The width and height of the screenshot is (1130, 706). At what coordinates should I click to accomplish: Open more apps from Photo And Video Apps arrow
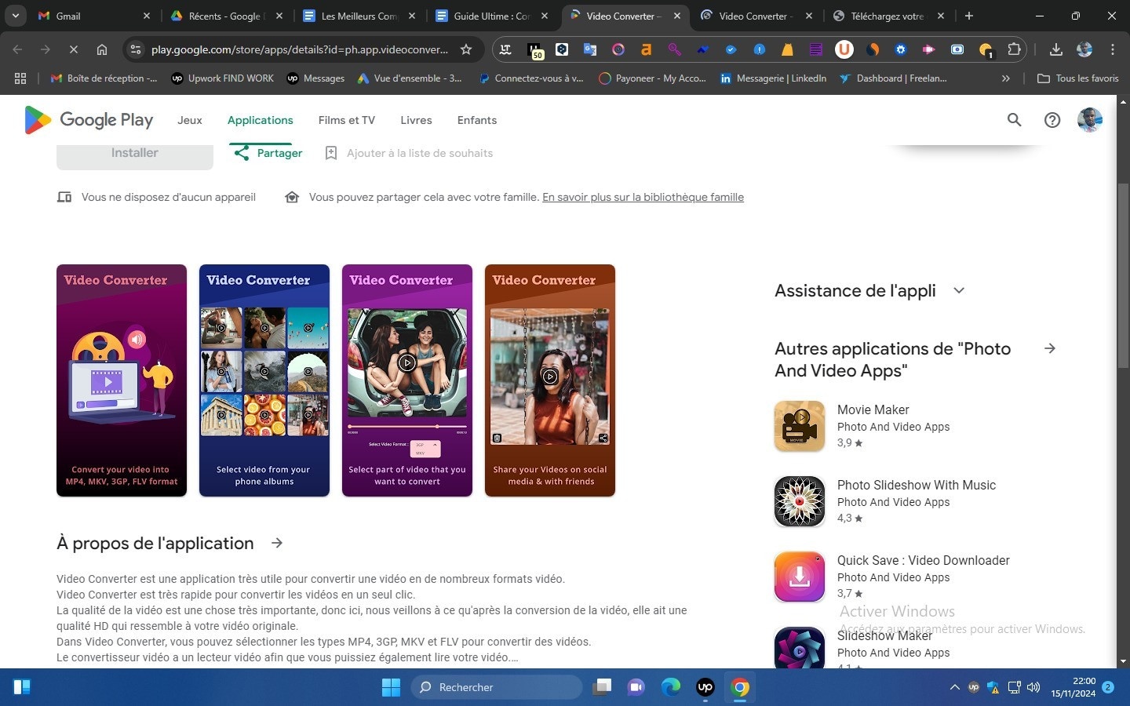click(x=1050, y=348)
